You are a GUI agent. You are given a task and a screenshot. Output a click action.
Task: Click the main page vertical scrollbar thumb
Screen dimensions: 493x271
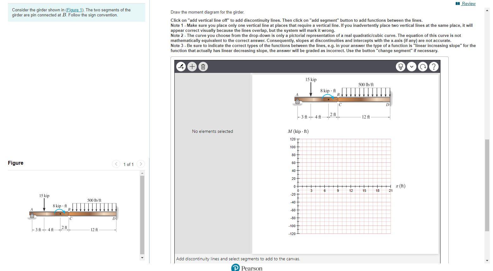pyautogui.click(x=487, y=185)
